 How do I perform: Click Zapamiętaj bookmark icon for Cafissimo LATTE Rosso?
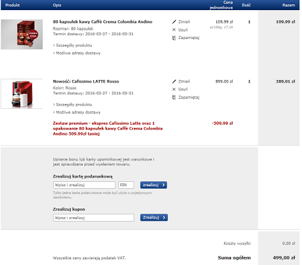click(x=174, y=98)
